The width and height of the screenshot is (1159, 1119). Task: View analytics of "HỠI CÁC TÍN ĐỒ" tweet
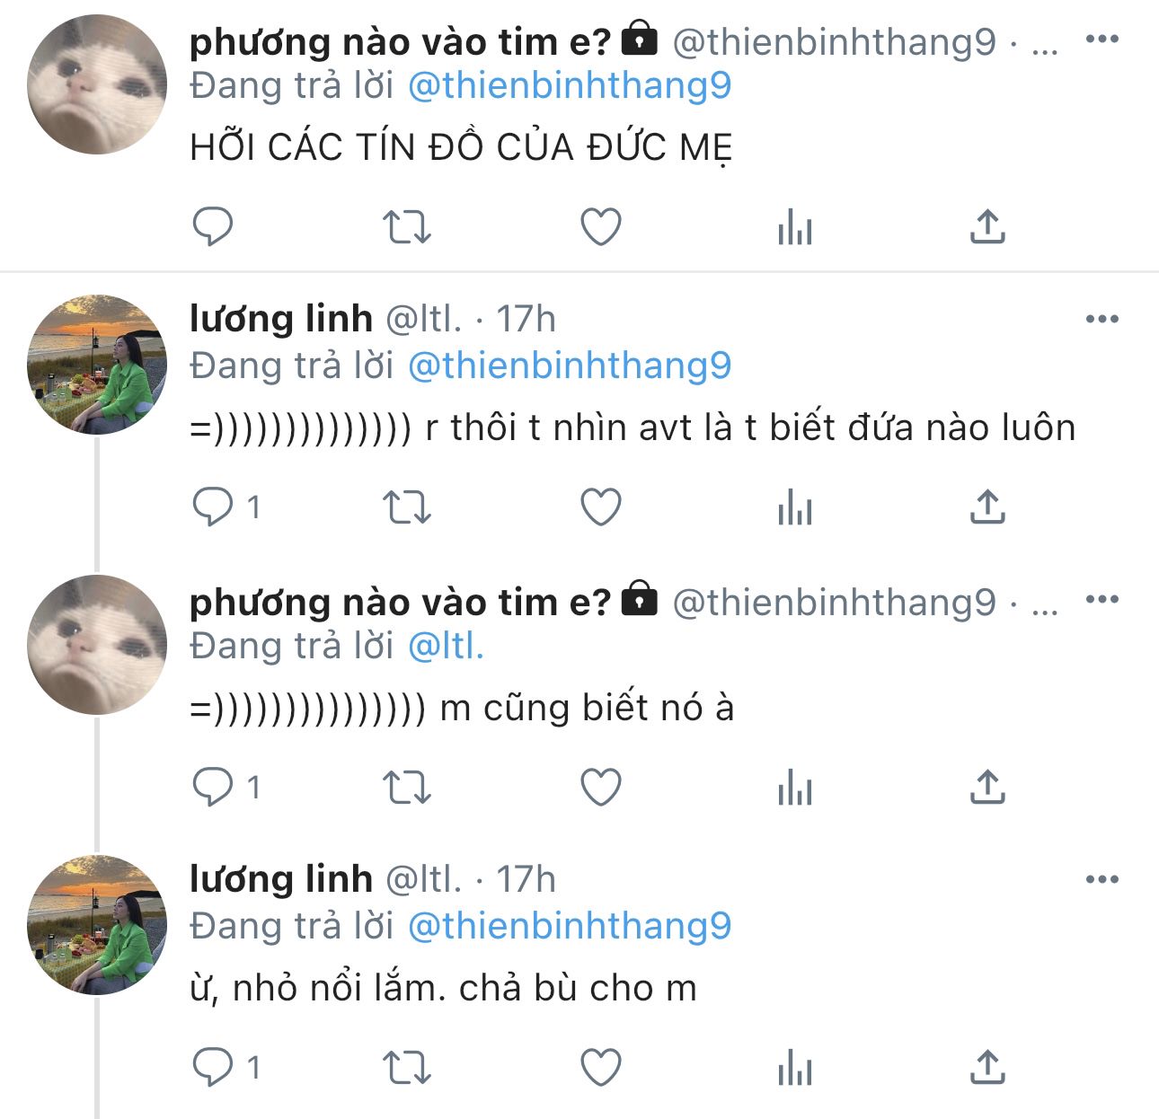(x=795, y=226)
